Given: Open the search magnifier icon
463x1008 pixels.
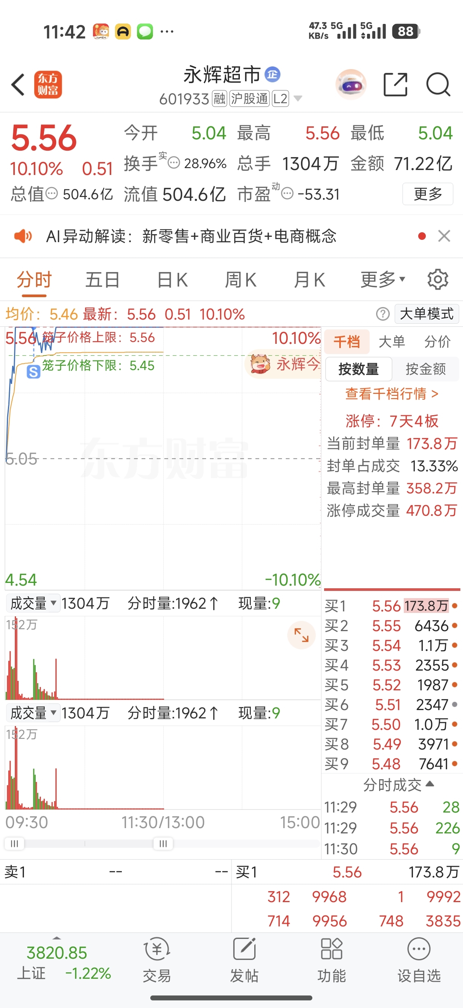Looking at the screenshot, I should click(438, 84).
